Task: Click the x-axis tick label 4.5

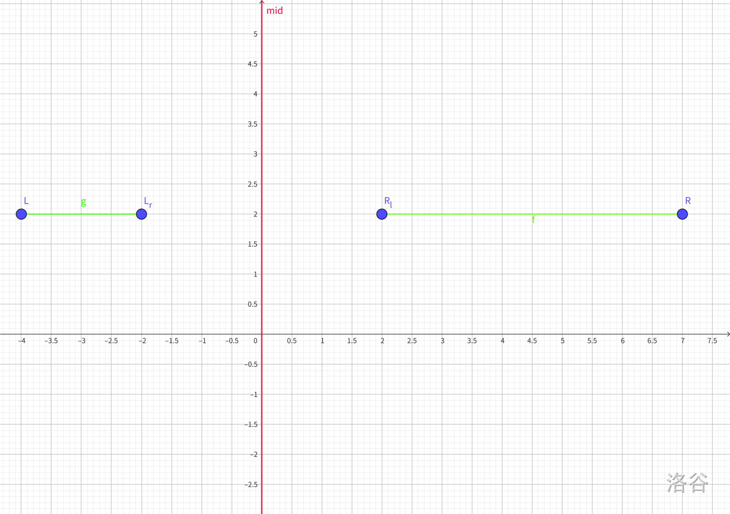Action: coord(532,341)
